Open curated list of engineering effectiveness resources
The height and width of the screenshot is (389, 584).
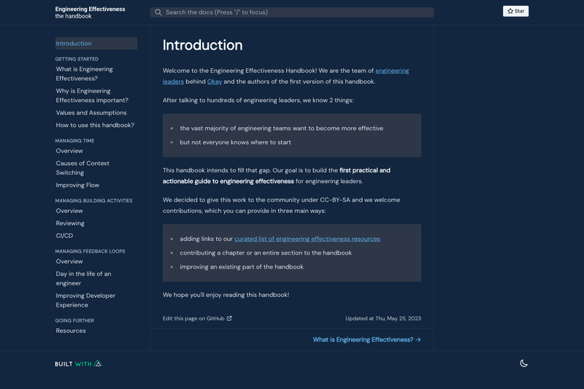click(307, 239)
